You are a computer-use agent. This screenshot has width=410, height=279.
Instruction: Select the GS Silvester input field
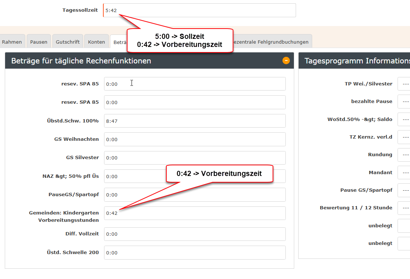[x=195, y=158]
